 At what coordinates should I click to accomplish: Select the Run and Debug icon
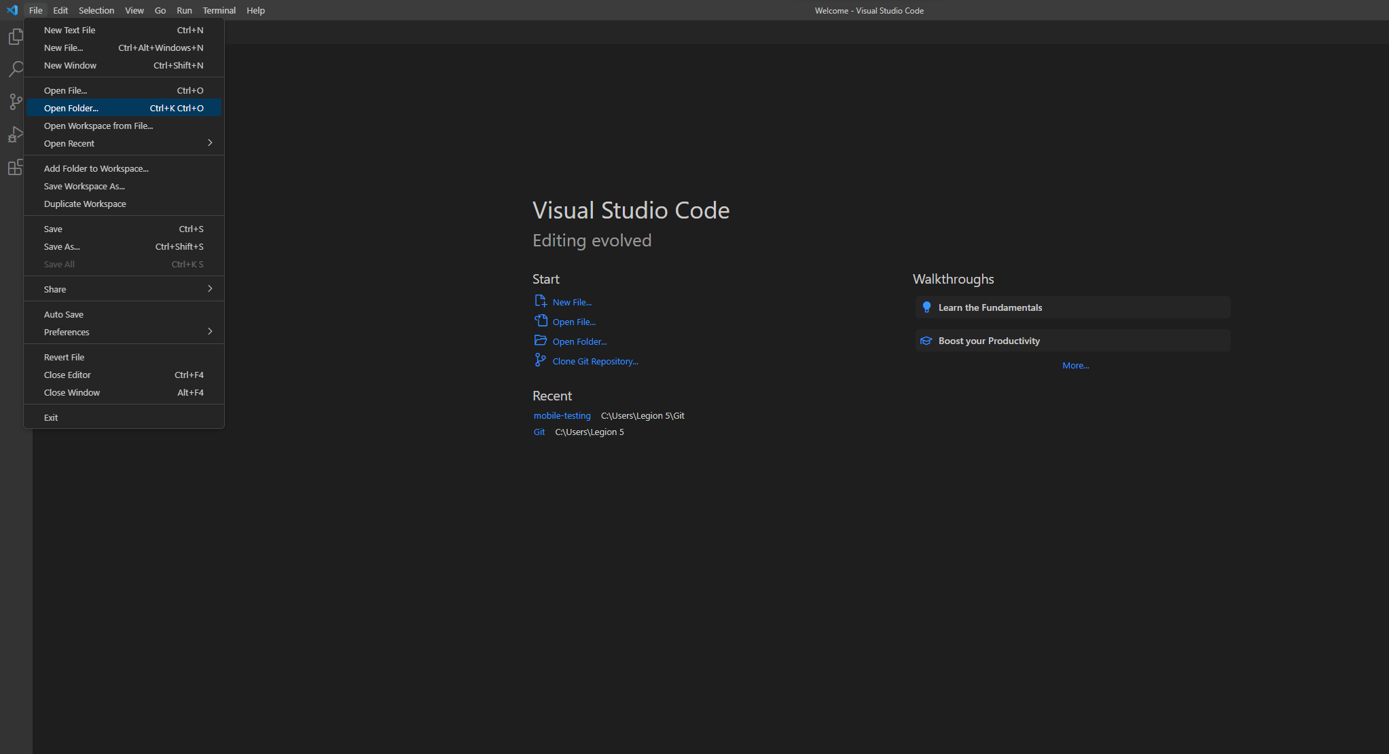coord(16,134)
